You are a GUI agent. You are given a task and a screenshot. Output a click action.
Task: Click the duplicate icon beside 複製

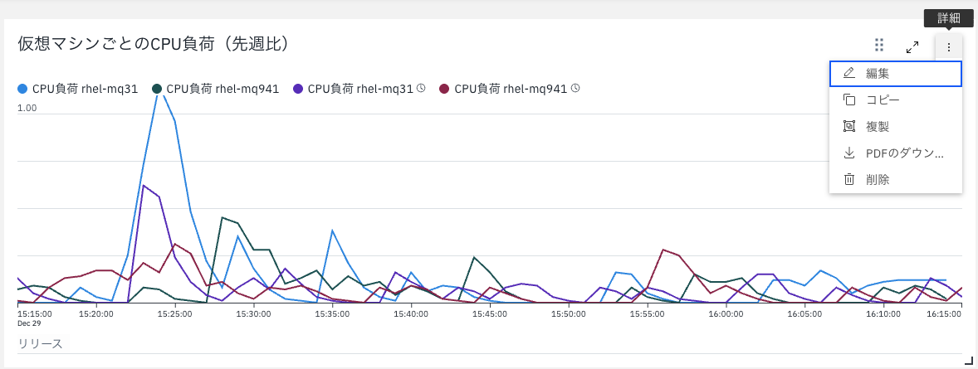pos(848,127)
